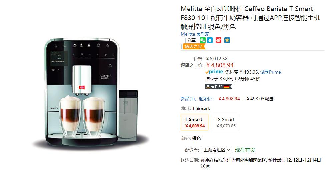The width and height of the screenshot is (327, 172).
Task: Click the ￥4,808.94 deal price
Action: [220, 65]
